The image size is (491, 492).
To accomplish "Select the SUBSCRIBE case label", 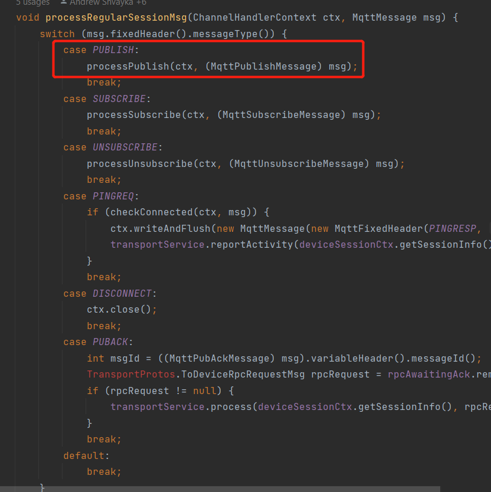I will click(x=119, y=99).
